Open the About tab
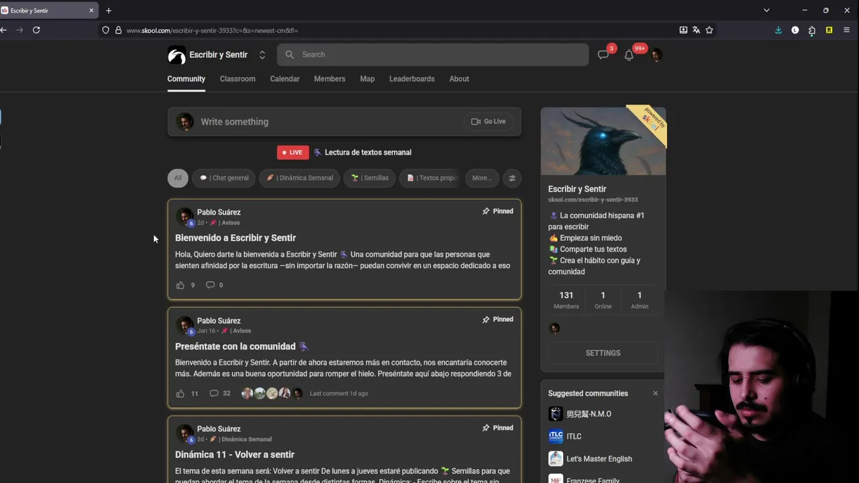859x483 pixels. pyautogui.click(x=459, y=78)
